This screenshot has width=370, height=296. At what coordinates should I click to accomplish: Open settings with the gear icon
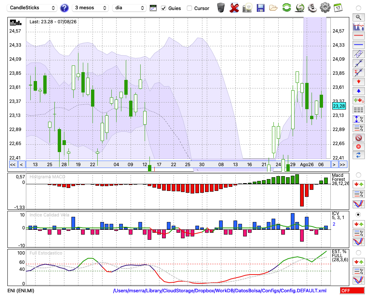tap(325, 8)
